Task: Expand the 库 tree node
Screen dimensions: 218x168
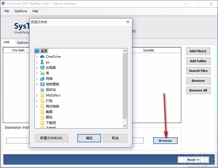Action: coord(37,73)
